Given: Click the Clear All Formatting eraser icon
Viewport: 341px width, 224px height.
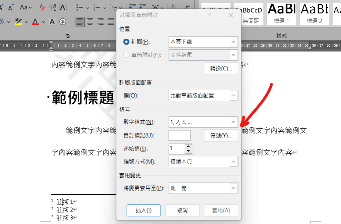Looking at the screenshot, I should [42, 7].
